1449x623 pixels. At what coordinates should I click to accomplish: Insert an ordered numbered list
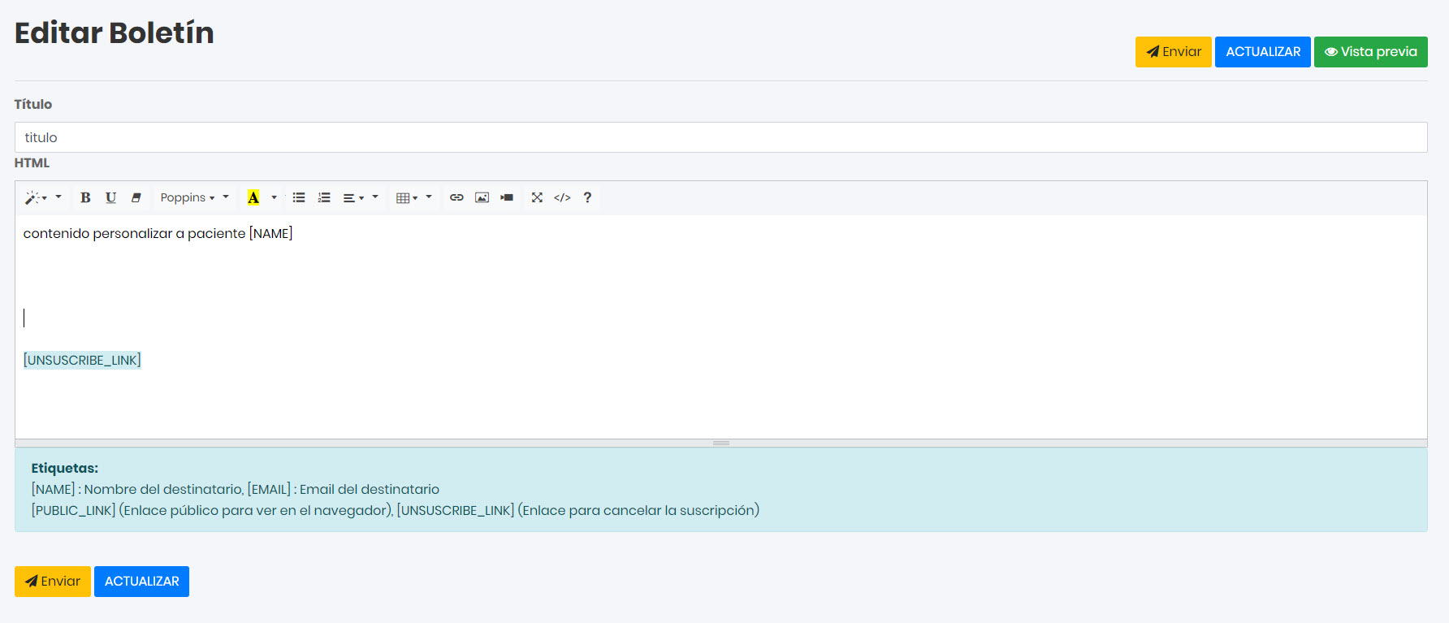pos(324,197)
